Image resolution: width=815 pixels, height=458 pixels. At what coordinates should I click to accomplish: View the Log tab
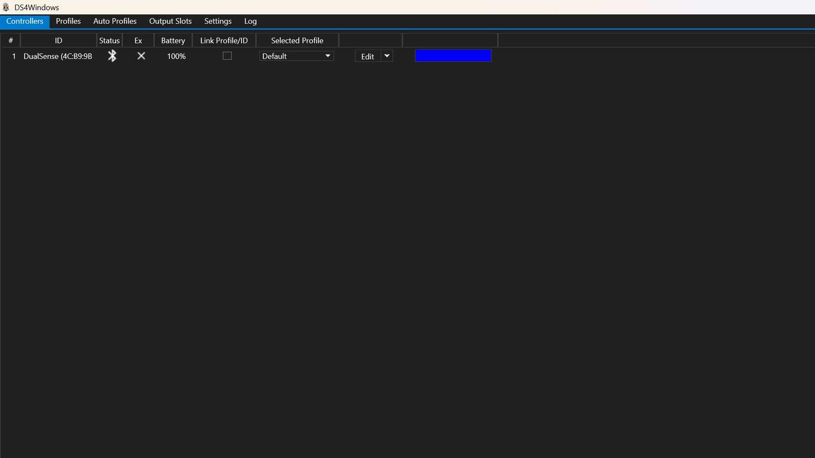250,21
